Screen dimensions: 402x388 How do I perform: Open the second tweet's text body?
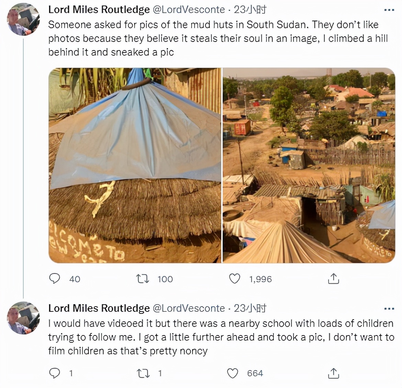pyautogui.click(x=220, y=337)
